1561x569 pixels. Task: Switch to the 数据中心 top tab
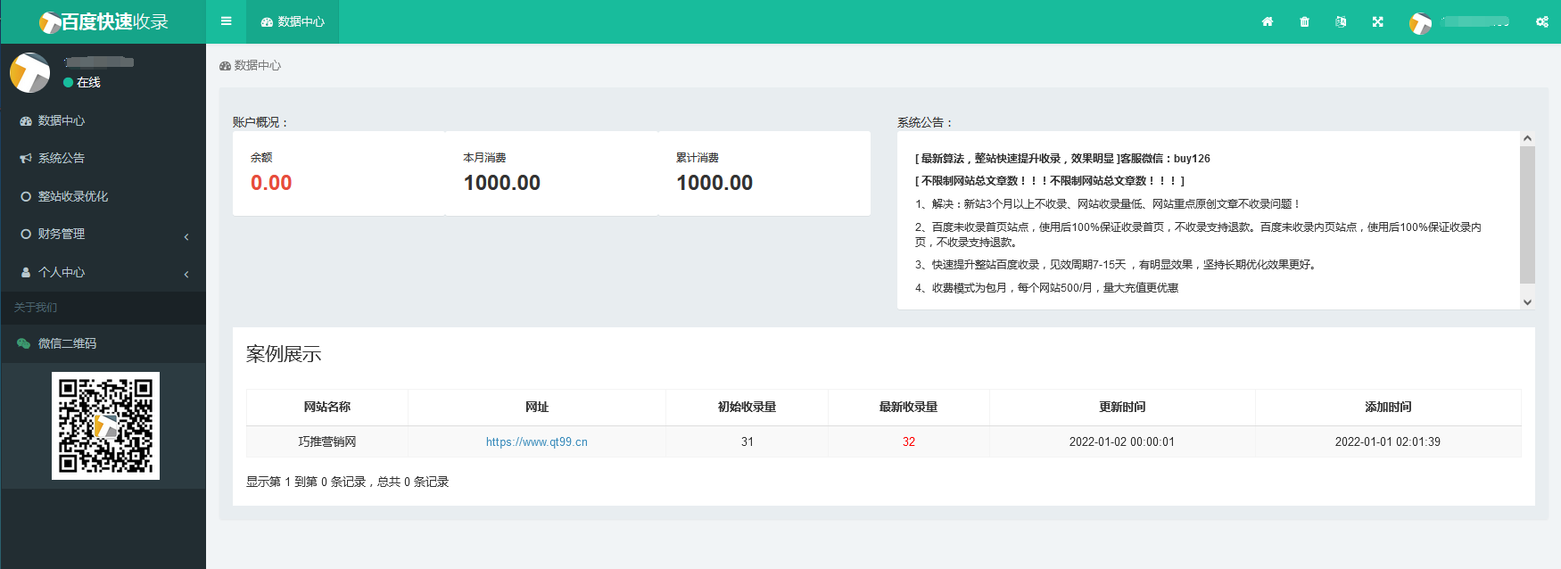point(293,21)
